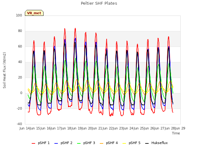Click the green pSHF 3 legend swatch
The image size is (199, 149).
79,143
